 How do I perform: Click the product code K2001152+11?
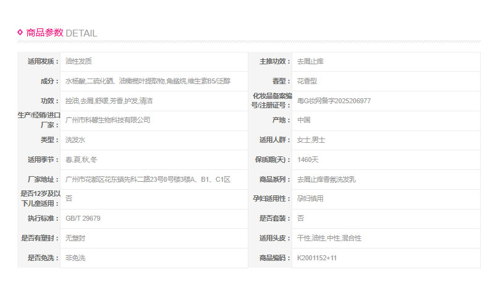click(317, 258)
